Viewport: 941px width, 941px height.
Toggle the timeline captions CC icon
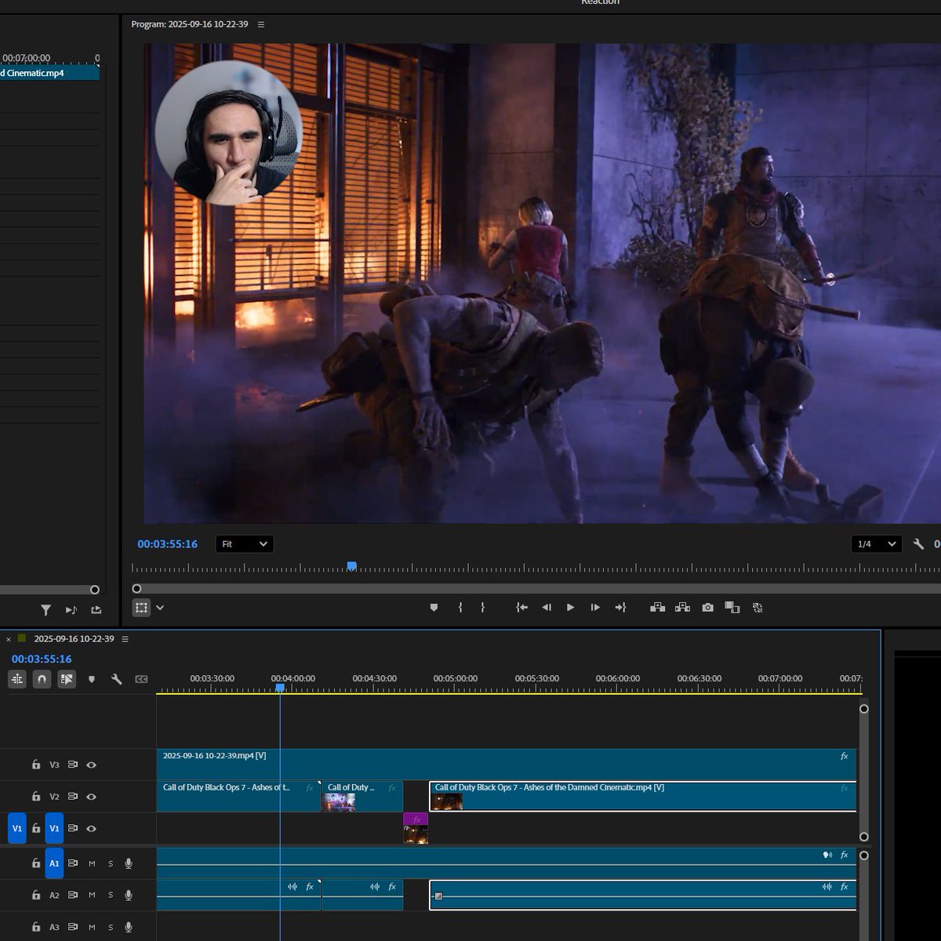point(141,679)
